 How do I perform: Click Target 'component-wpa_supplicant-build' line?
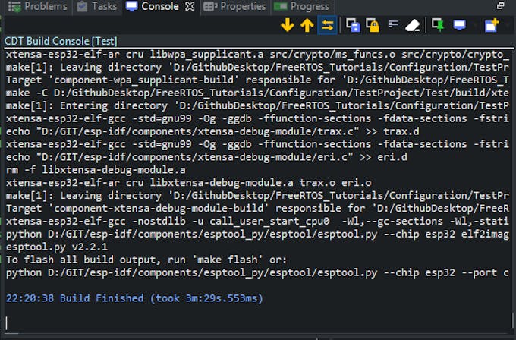coord(257,80)
